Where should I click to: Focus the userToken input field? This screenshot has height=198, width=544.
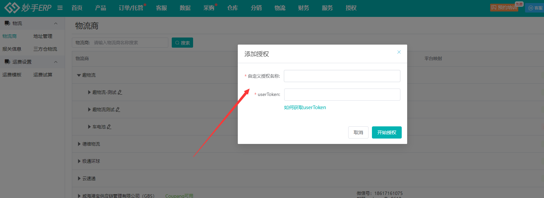point(342,95)
